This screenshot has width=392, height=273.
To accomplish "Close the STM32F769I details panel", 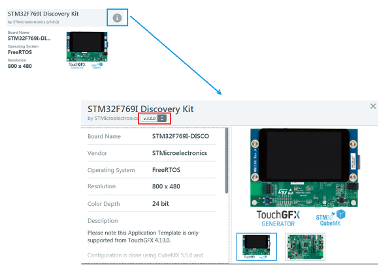I will pyautogui.click(x=373, y=106).
